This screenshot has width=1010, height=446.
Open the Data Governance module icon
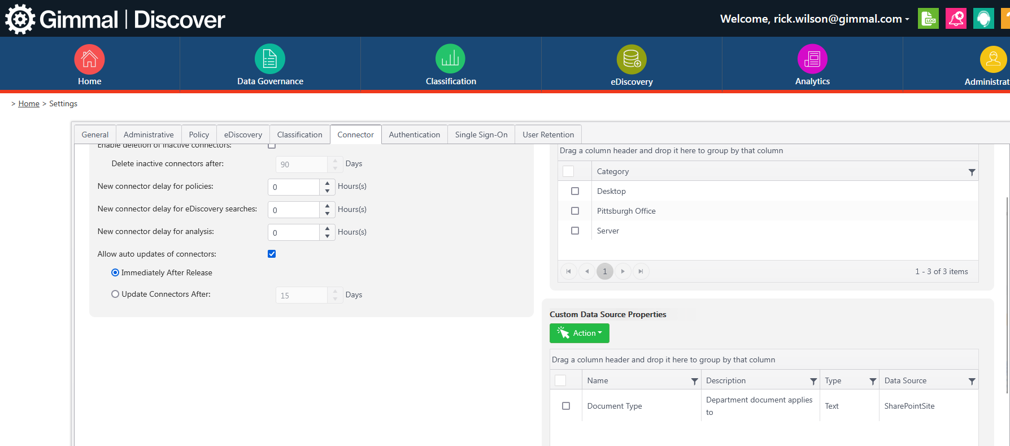click(270, 59)
